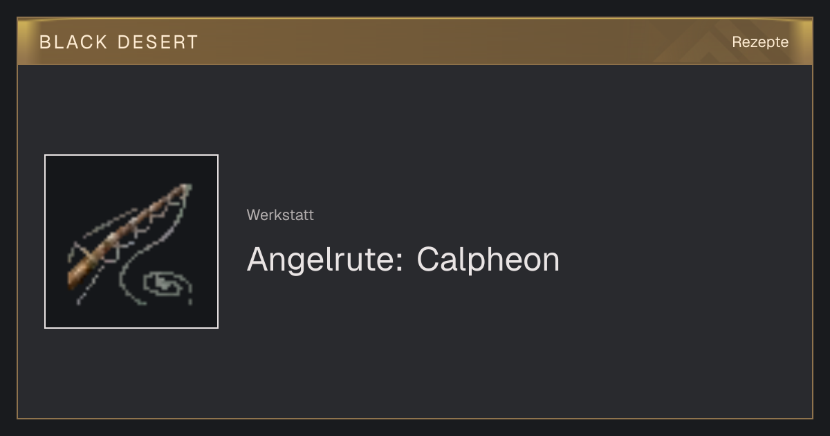Image resolution: width=830 pixels, height=436 pixels.
Task: Click the gold border line under the header
Action: [415, 64]
